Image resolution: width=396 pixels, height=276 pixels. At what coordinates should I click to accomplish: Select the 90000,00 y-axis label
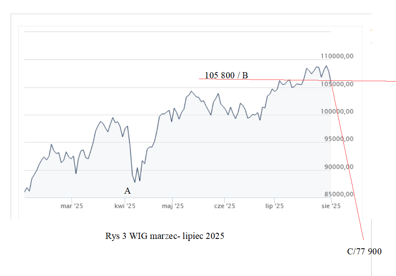[x=338, y=167]
